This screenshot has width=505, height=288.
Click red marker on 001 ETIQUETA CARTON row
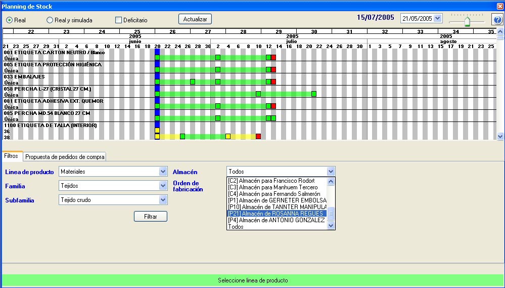273,58
